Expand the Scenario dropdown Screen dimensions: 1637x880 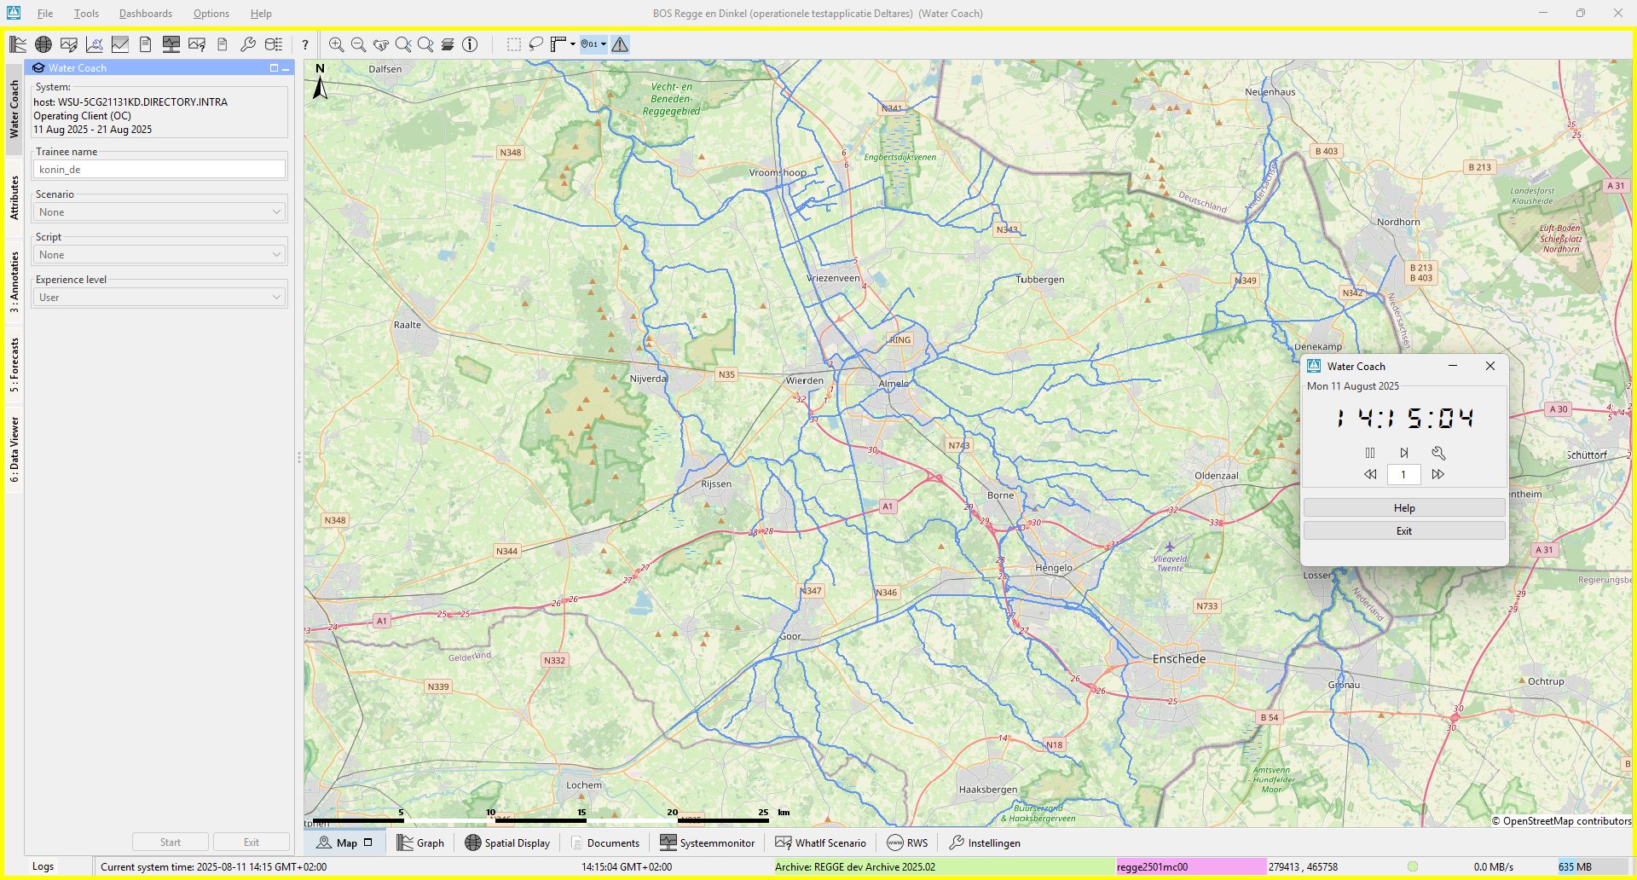coord(159,212)
